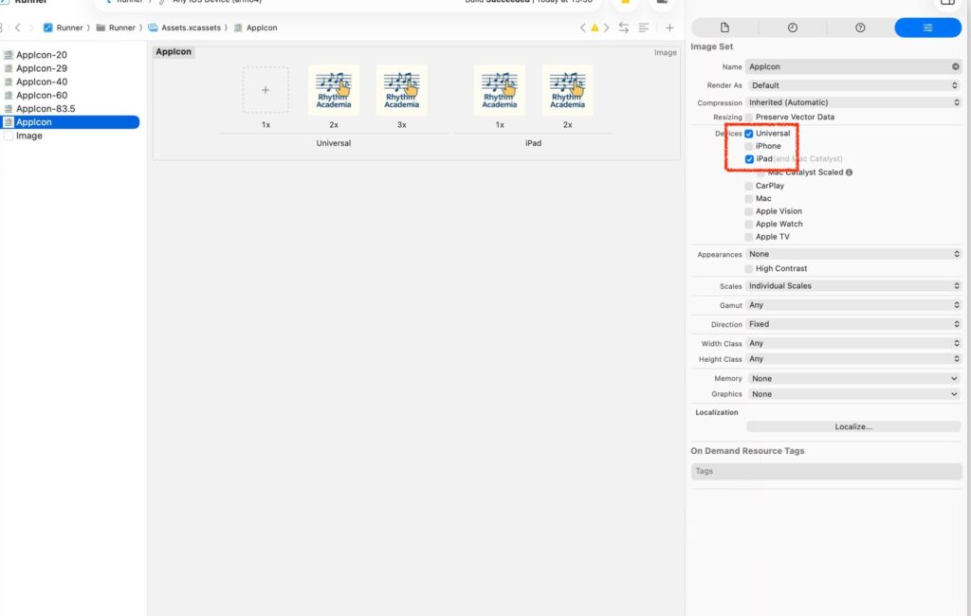Switch to the History inspector tab
The height and width of the screenshot is (616, 971).
click(x=793, y=27)
